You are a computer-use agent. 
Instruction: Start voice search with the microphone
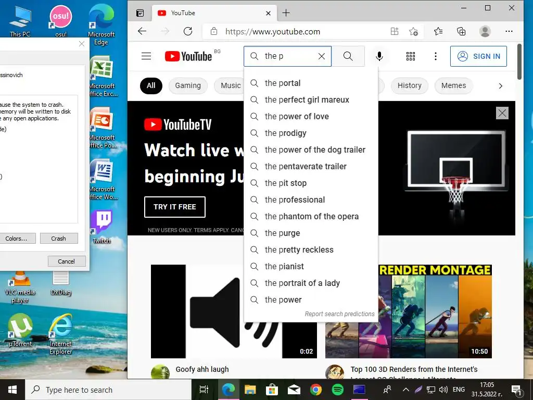click(379, 56)
